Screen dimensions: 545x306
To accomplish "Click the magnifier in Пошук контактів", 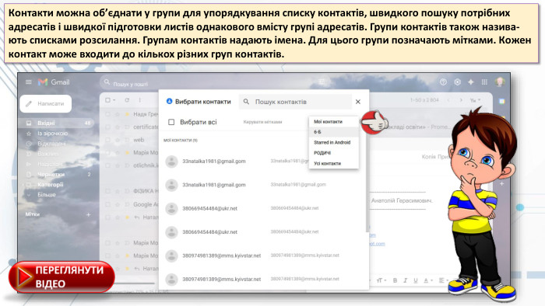I will pyautogui.click(x=246, y=102).
